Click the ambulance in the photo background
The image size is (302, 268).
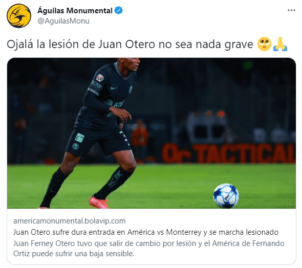[207, 127]
